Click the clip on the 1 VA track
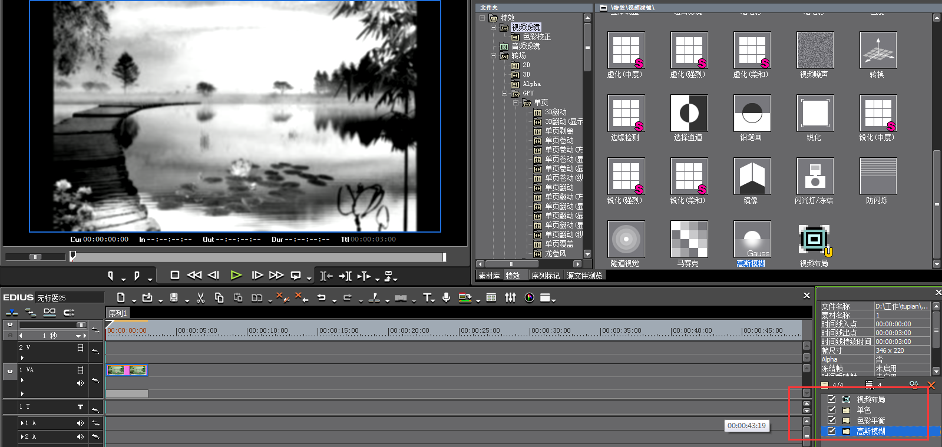Viewport: 942px width, 447px height. (127, 370)
